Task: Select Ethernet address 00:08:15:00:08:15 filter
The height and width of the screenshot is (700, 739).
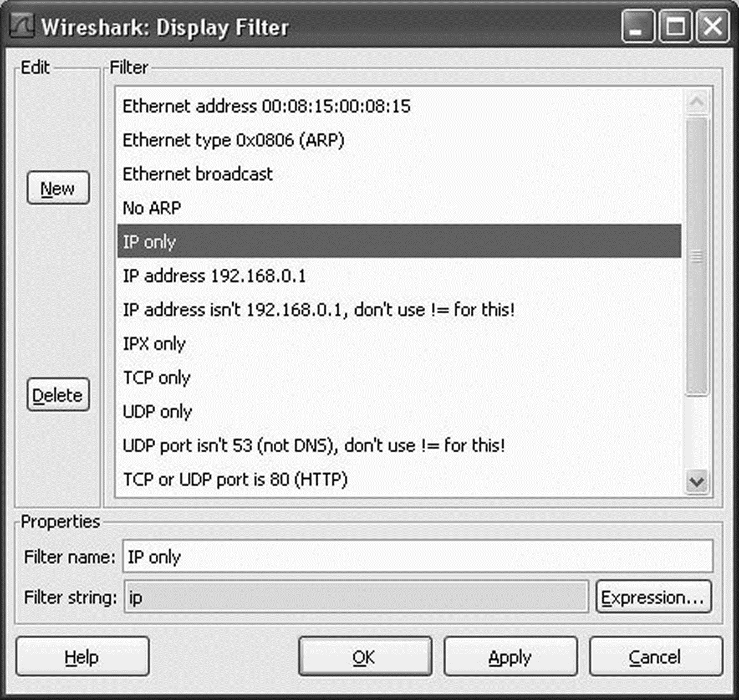Action: coord(399,106)
